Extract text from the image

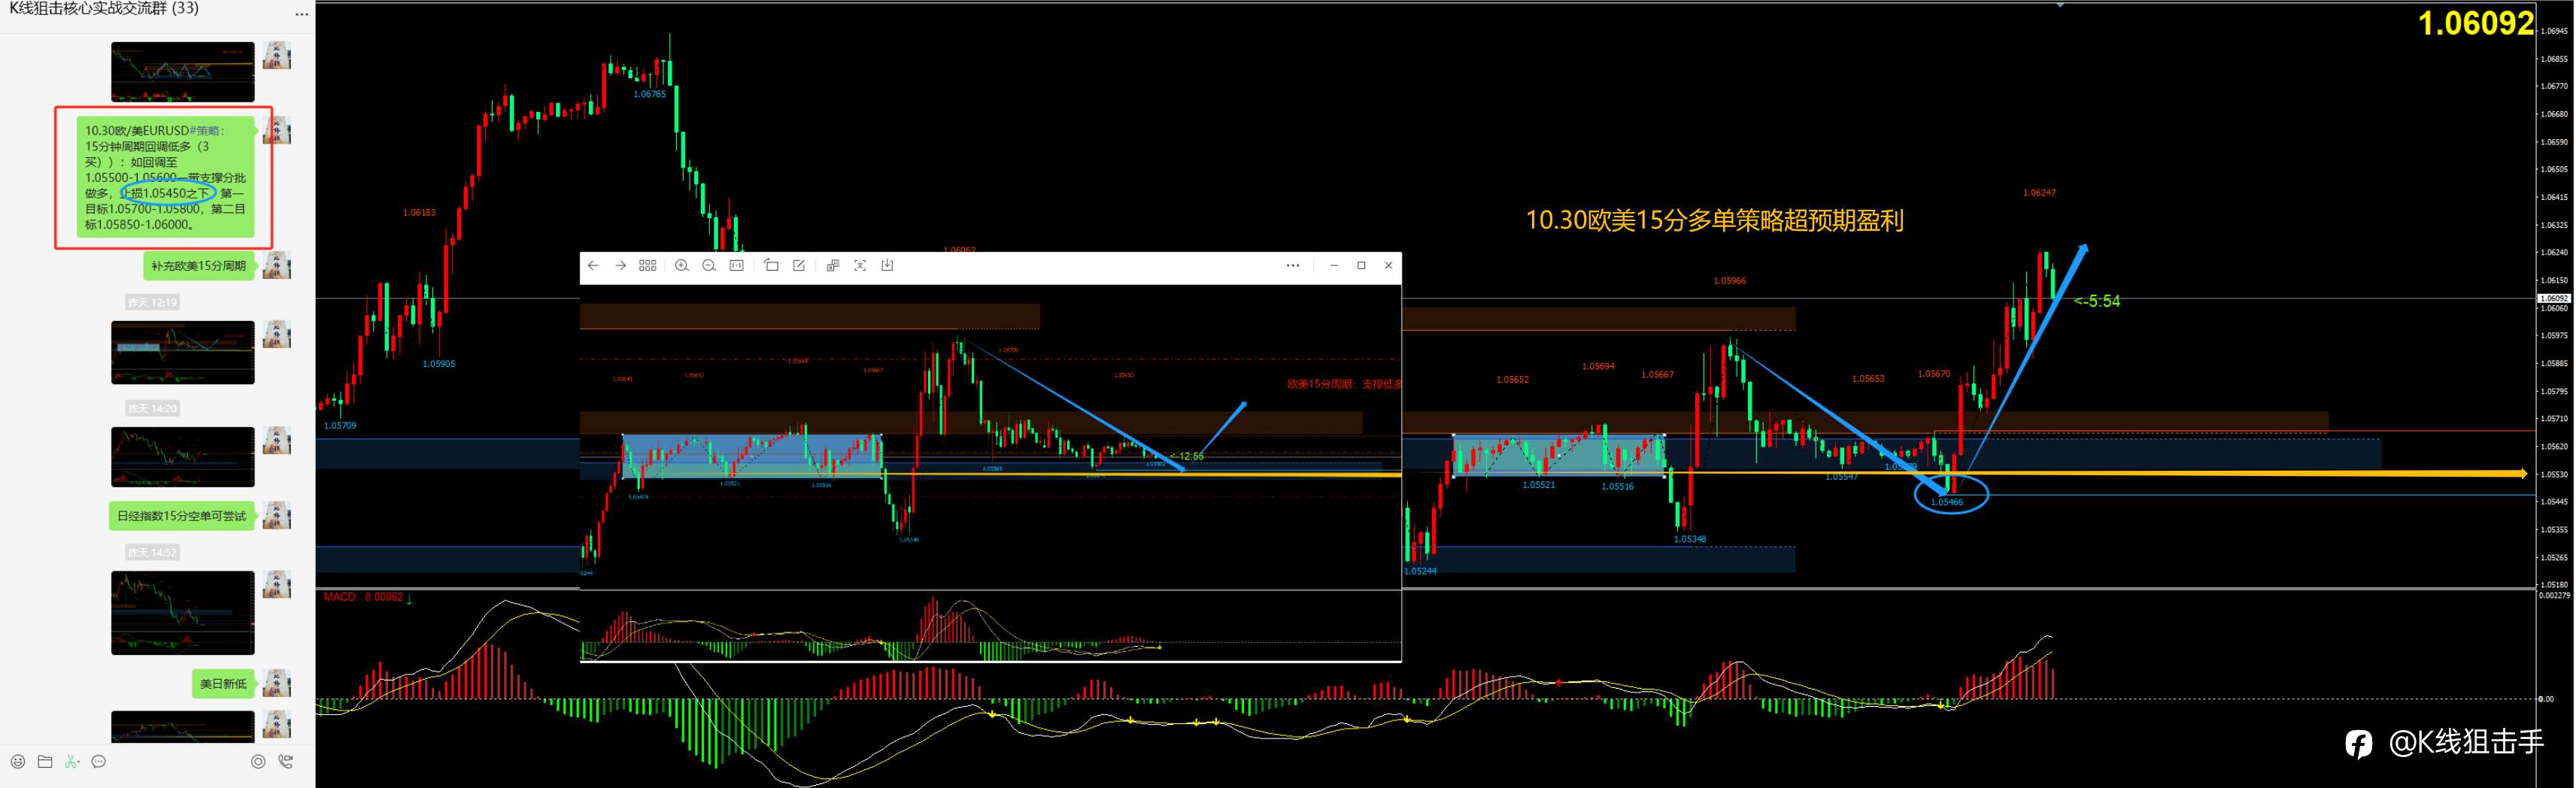tap(860, 265)
